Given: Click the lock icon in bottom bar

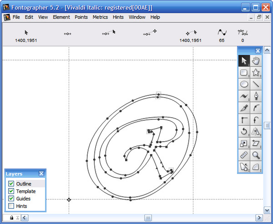Looking at the screenshot, I should point(11,218).
